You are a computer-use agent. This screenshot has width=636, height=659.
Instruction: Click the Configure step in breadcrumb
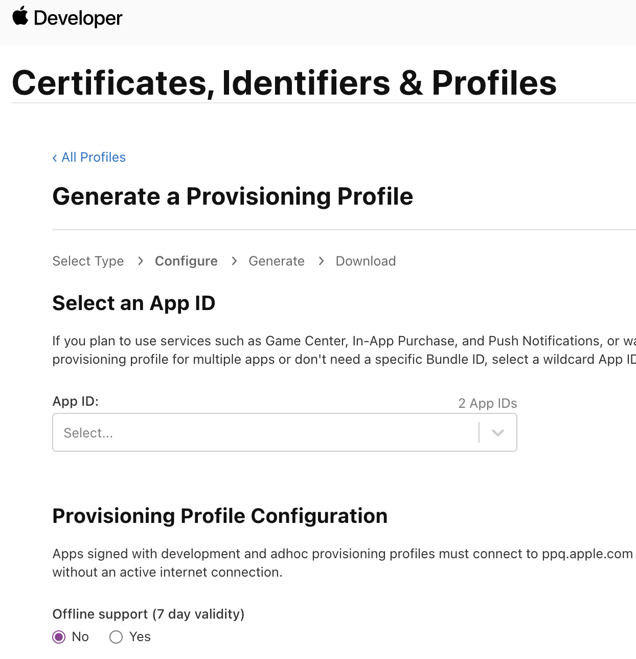186,261
